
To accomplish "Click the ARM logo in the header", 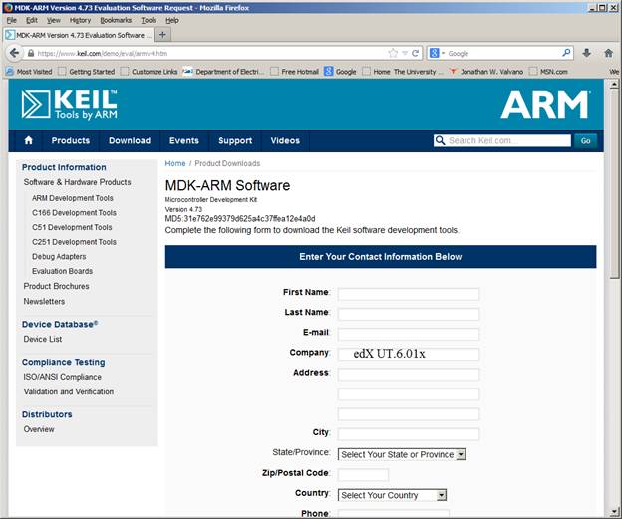I will tap(545, 104).
